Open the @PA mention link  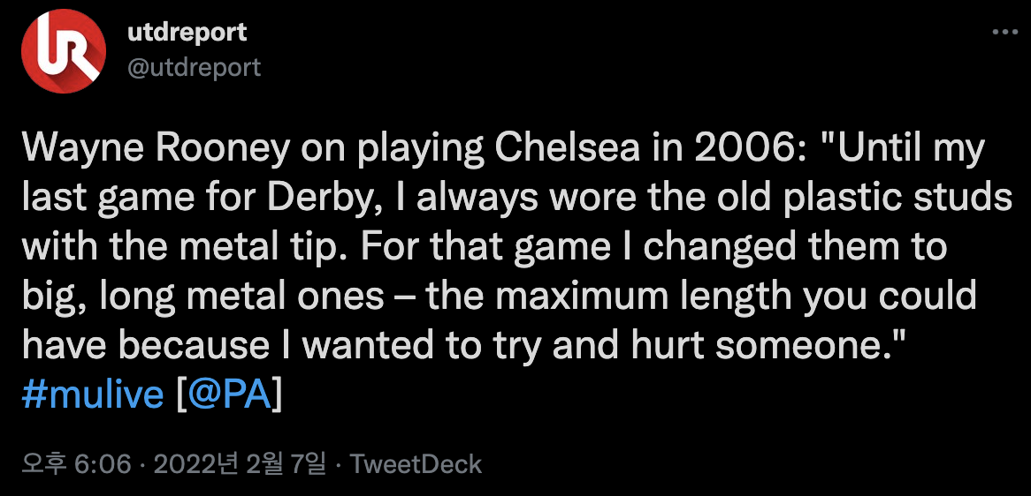(228, 395)
